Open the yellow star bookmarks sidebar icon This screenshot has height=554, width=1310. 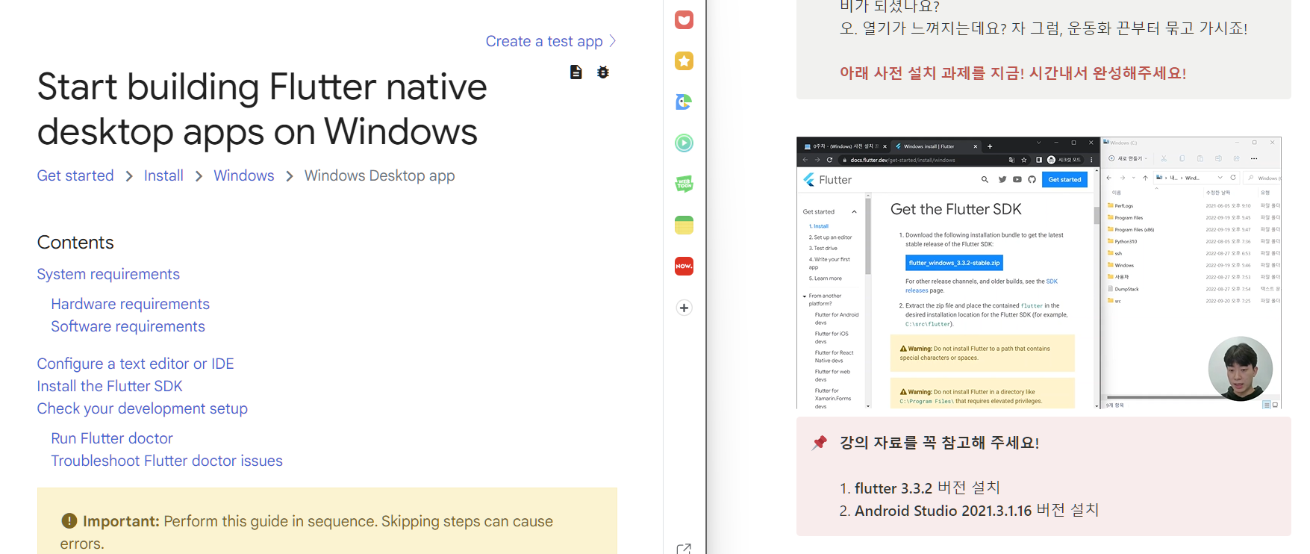(684, 61)
